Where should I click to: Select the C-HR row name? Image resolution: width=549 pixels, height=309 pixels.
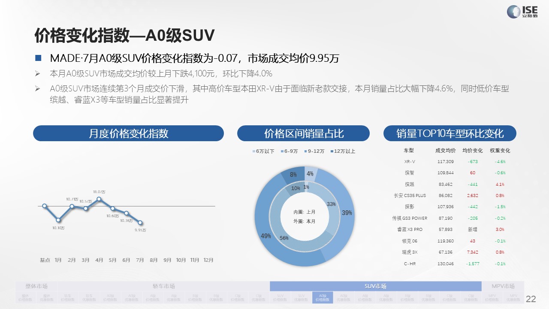tap(410, 264)
